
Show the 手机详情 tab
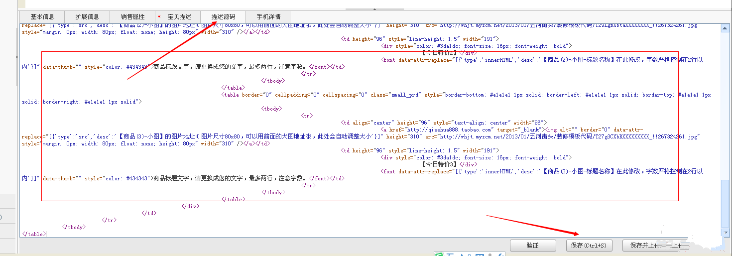point(268,17)
